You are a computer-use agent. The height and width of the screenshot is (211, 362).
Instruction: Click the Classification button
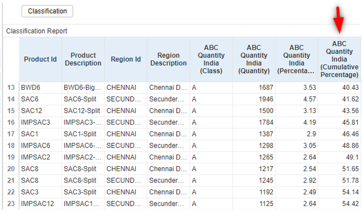coord(47,11)
